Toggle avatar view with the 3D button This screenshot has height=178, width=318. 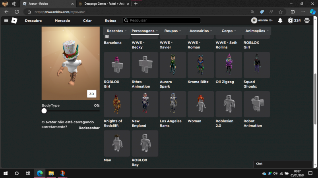pos(91,94)
